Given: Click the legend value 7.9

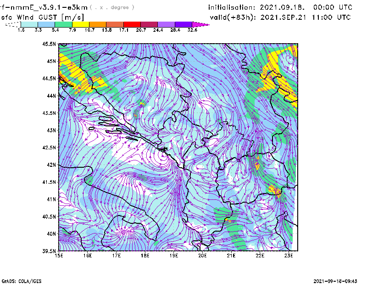Looking at the screenshot, I should [72, 30].
